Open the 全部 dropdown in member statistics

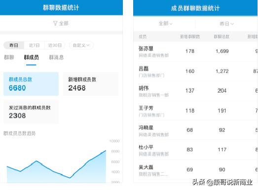[165, 23]
